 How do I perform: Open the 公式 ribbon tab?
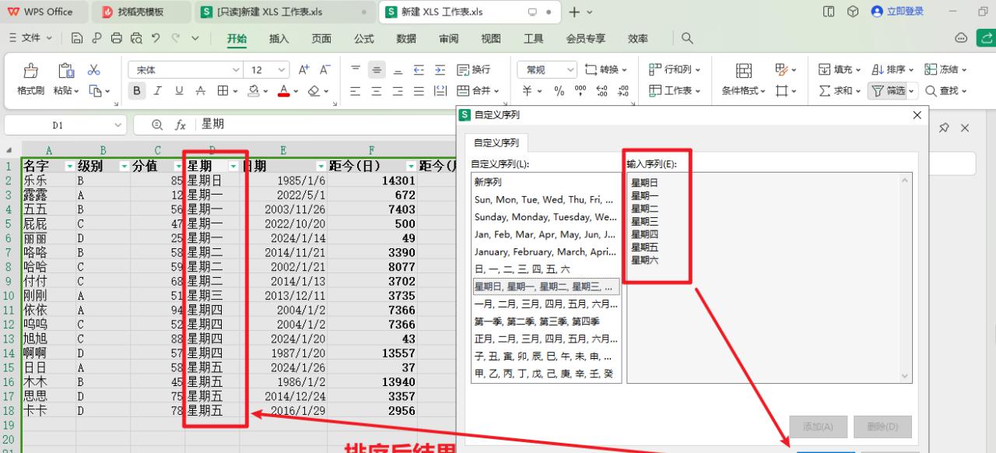tap(364, 38)
